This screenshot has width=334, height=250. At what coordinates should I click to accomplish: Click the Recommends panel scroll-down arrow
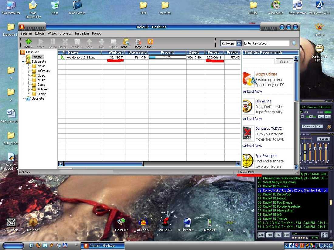click(x=296, y=167)
